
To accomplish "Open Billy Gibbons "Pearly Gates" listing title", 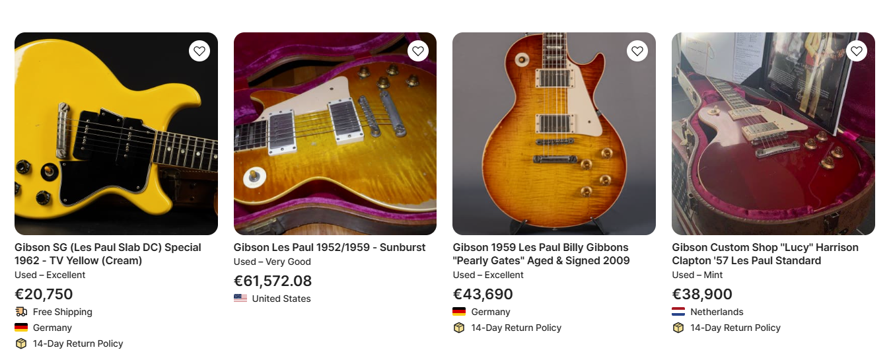I will pyautogui.click(x=541, y=254).
